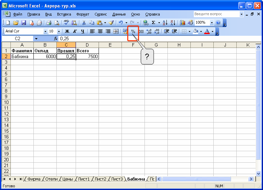Open the Сервис menu
The height and width of the screenshot is (190, 263).
tap(101, 14)
